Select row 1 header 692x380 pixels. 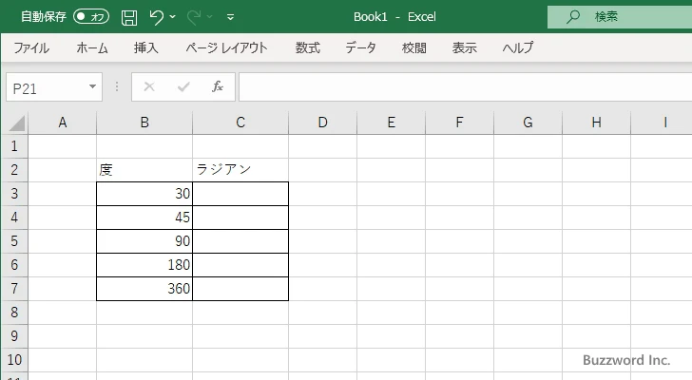coord(14,146)
